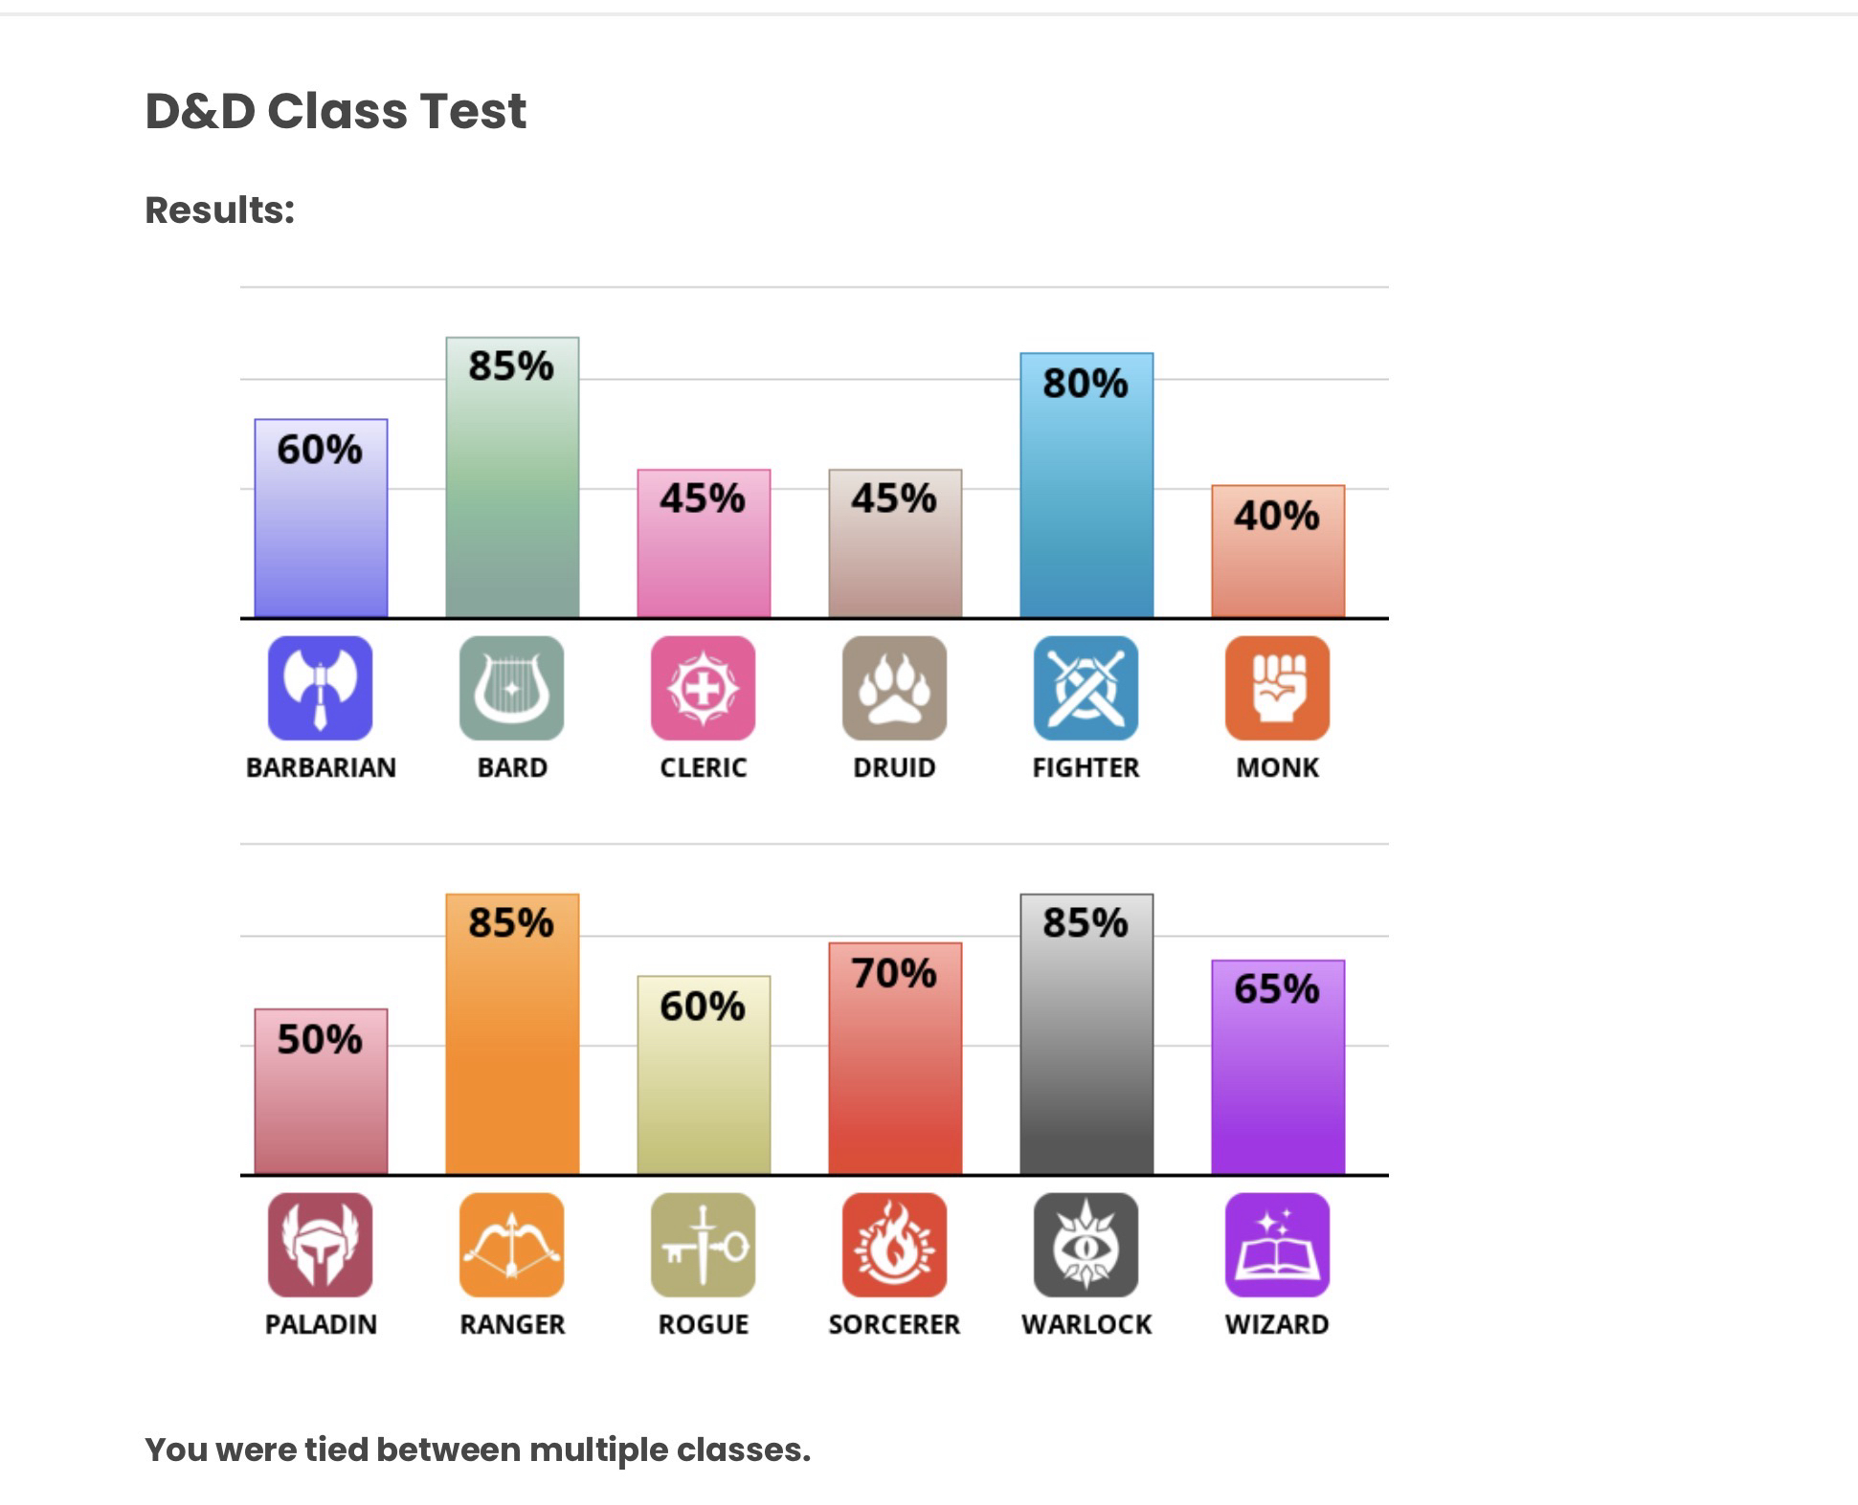Click the SORCERER label text
Viewport: 1858px width, 1505px height.
[x=894, y=1324]
